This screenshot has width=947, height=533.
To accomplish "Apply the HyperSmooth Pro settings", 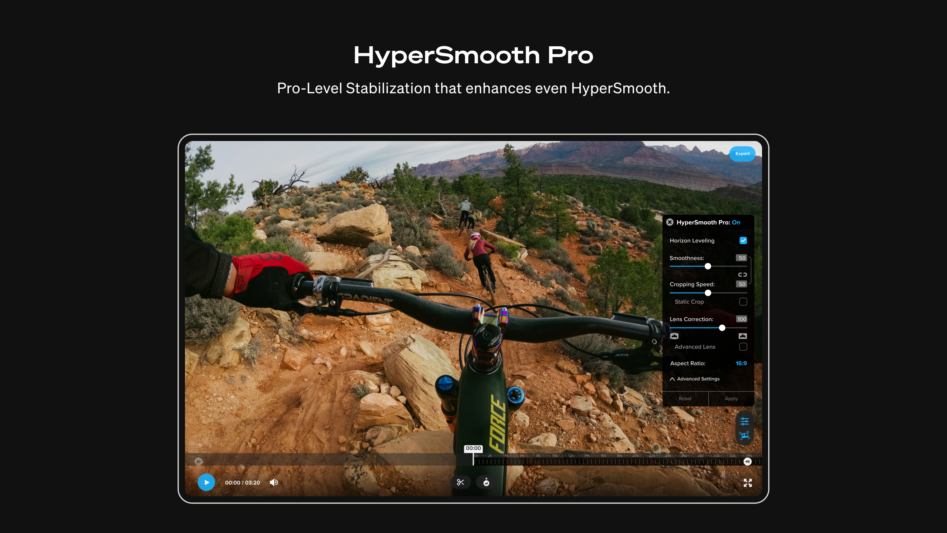I will click(731, 398).
